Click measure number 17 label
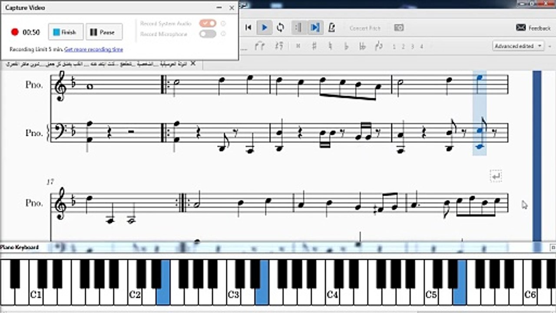556x313 pixels. click(x=50, y=182)
